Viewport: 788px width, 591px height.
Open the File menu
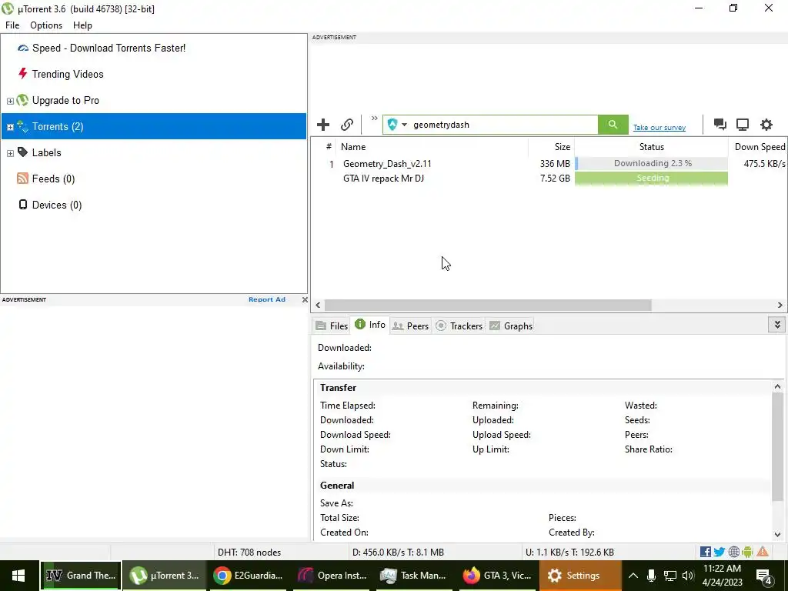point(12,25)
